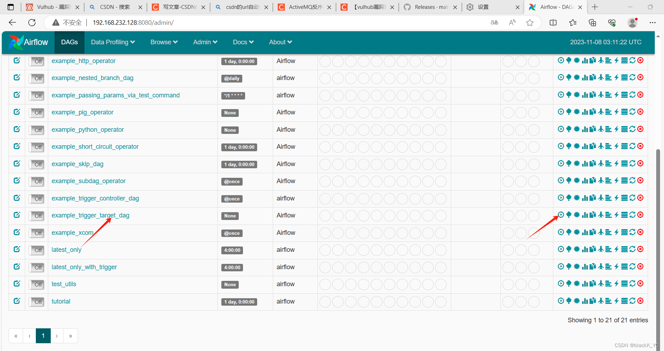This screenshot has width=664, height=351.
Task: Open Landing Times for example_skip_dag
Action: (601, 164)
